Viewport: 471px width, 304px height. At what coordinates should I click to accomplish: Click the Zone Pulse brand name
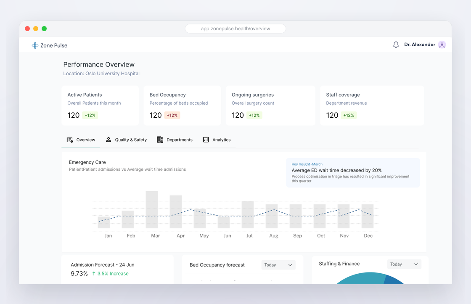[54, 45]
